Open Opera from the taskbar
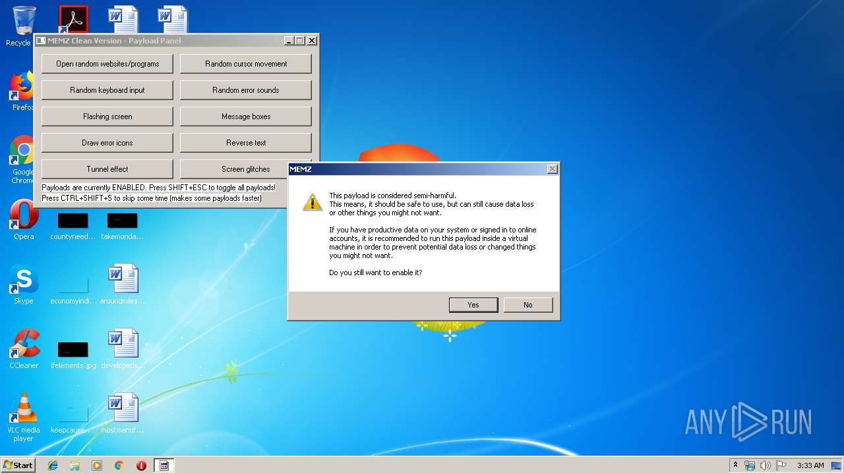 point(141,465)
